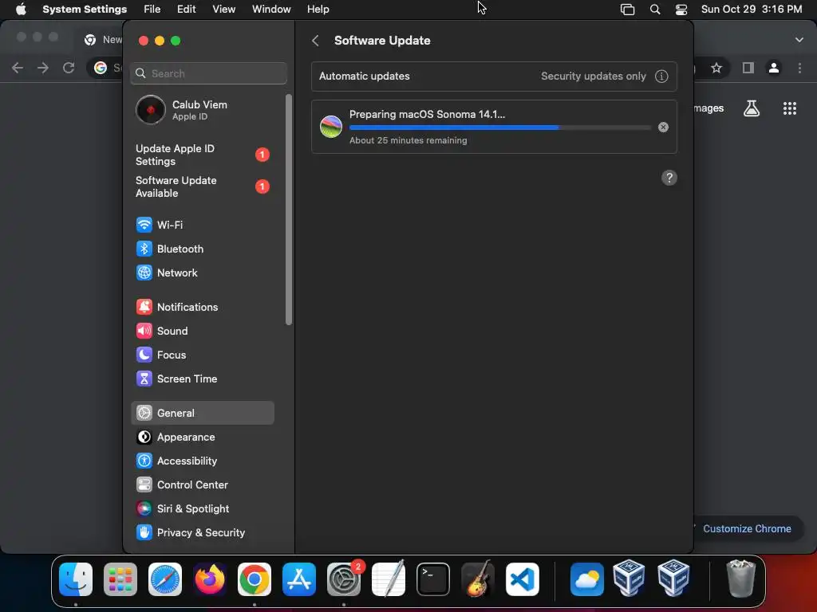Launch Safari from the Dock
817x612 pixels.
pos(165,579)
